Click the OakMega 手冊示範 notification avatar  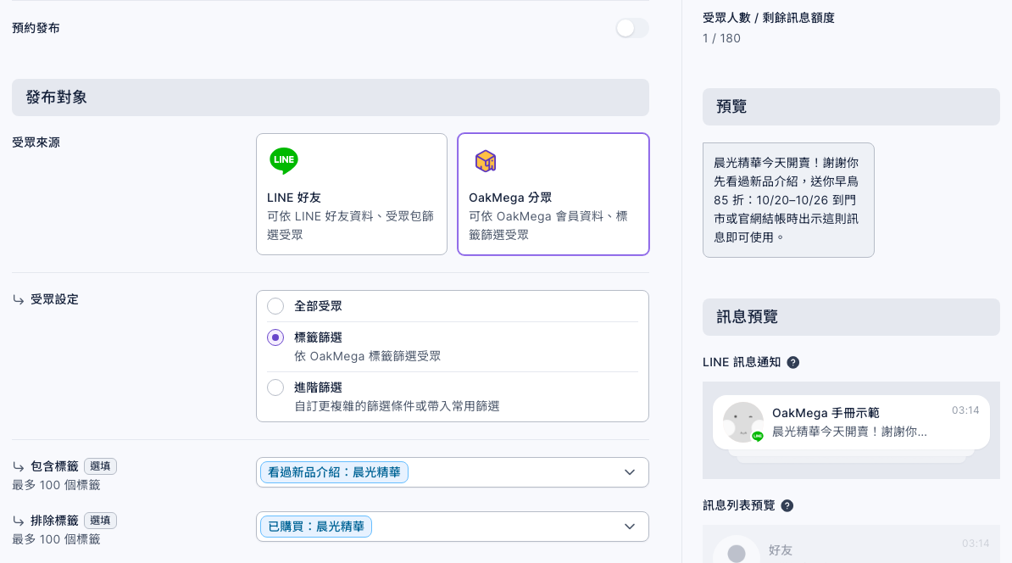click(742, 422)
